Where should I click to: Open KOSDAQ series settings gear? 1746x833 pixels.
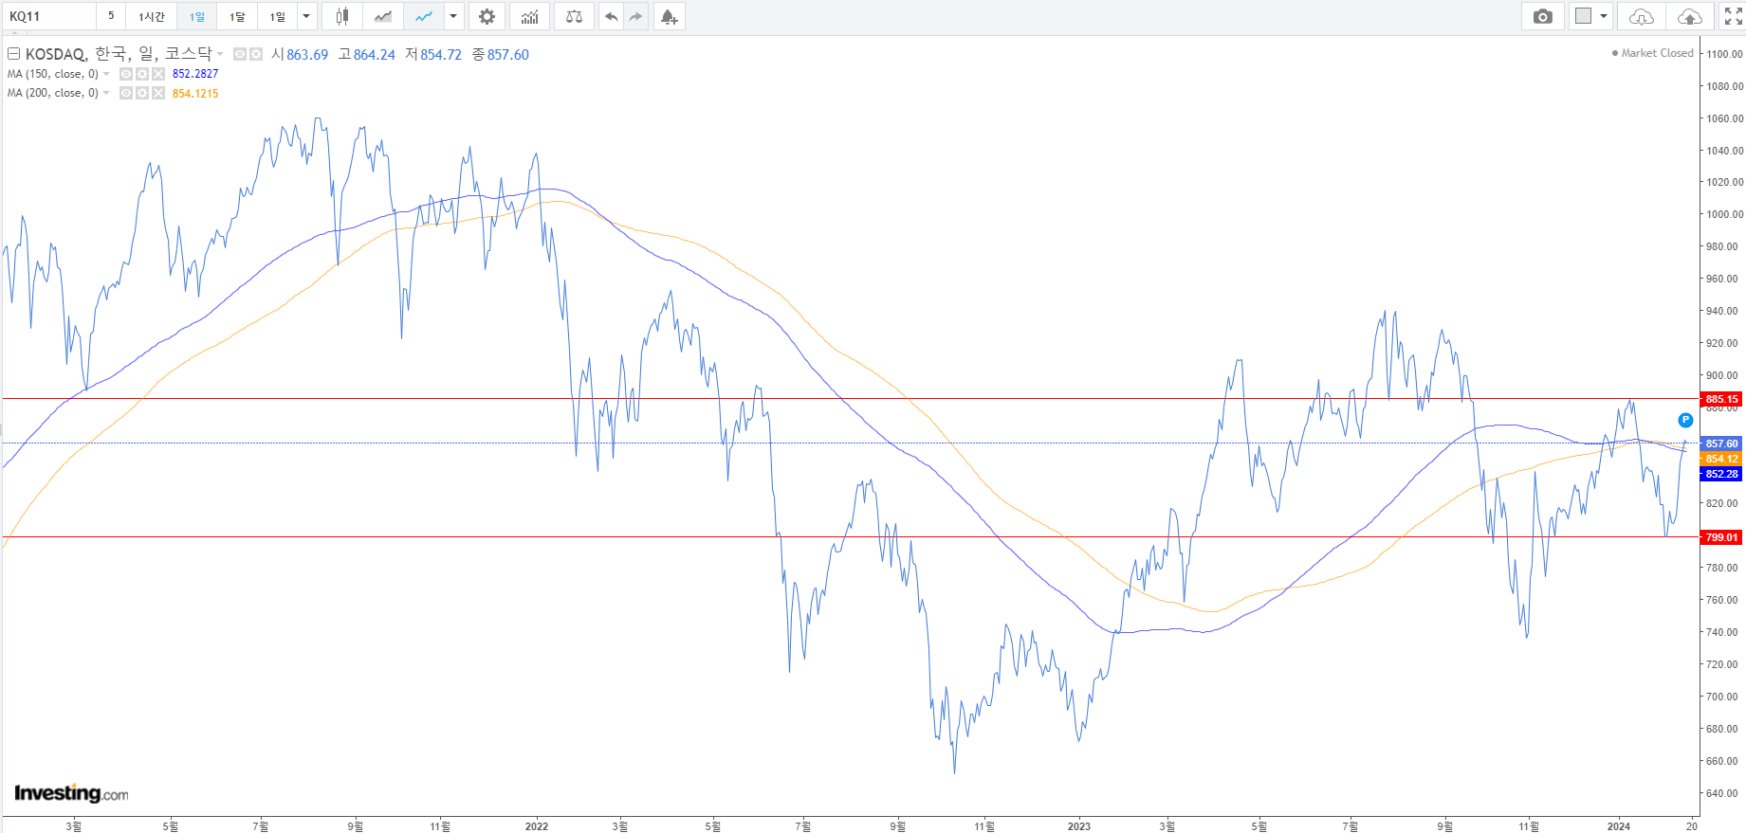pyautogui.click(x=256, y=54)
